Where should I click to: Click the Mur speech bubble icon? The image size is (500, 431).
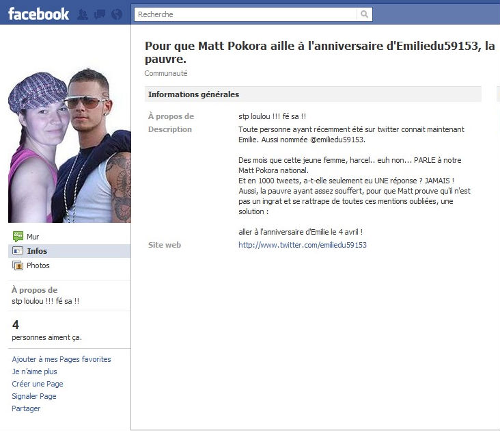(x=18, y=237)
